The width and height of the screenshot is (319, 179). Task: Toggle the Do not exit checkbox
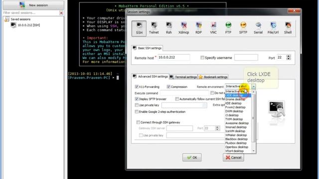[212, 93]
